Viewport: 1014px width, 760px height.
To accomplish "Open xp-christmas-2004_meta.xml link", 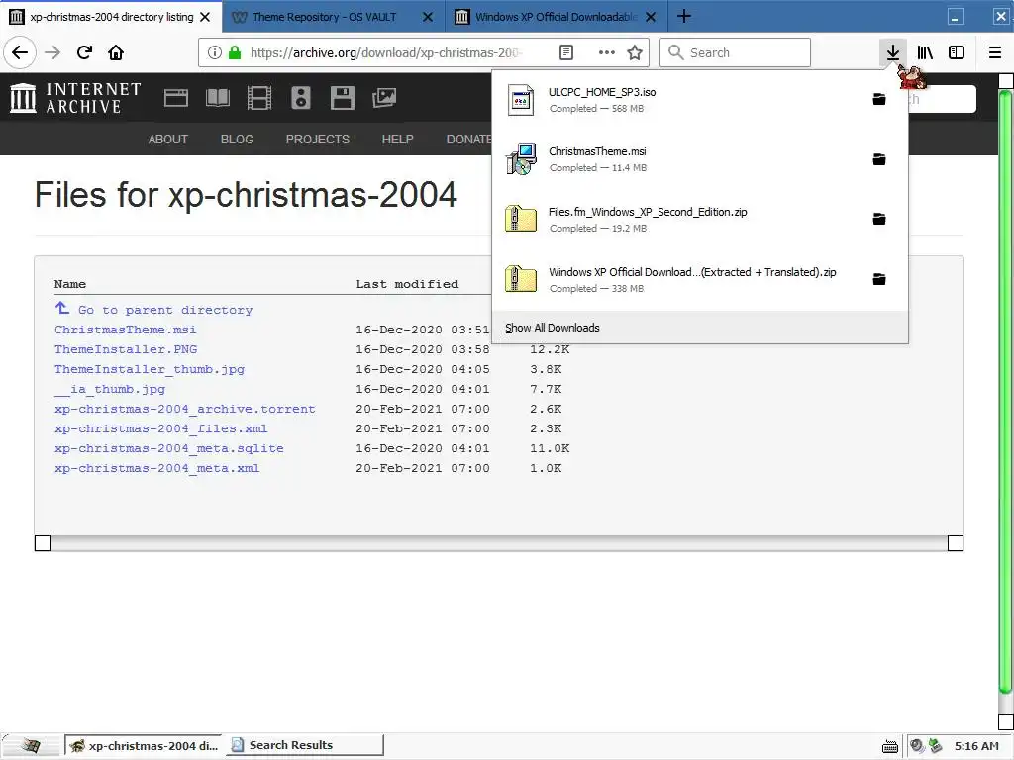I will 157,468.
